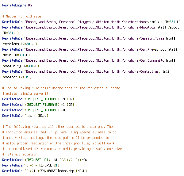Click 'Session_Times.html$' in the rule
The width and height of the screenshot is (184, 176).
(x=158, y=38)
